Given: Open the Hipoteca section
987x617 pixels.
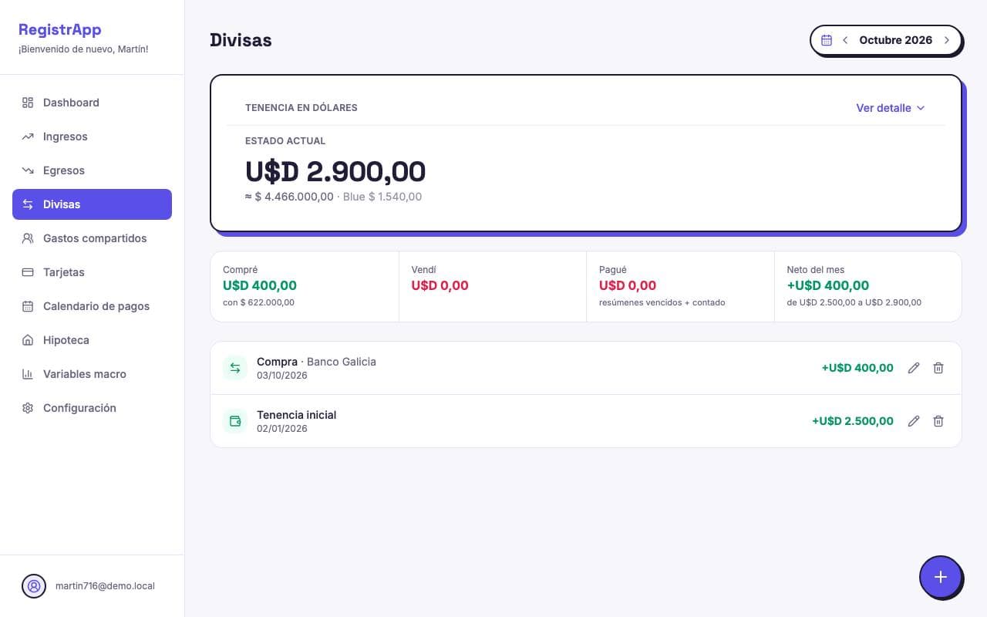Looking at the screenshot, I should (x=92, y=340).
